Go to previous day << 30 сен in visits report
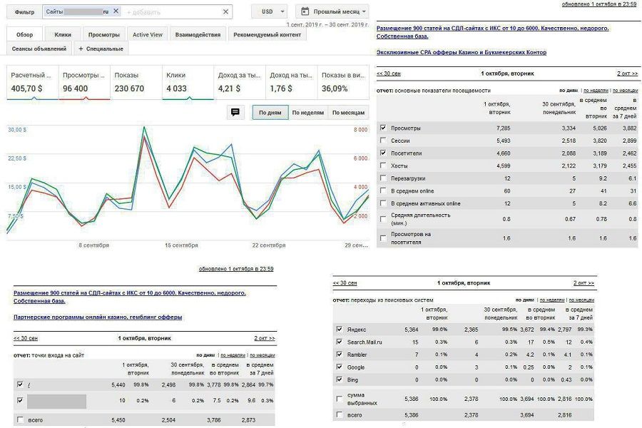Image resolution: width=642 pixels, height=428 pixels. click(389, 73)
